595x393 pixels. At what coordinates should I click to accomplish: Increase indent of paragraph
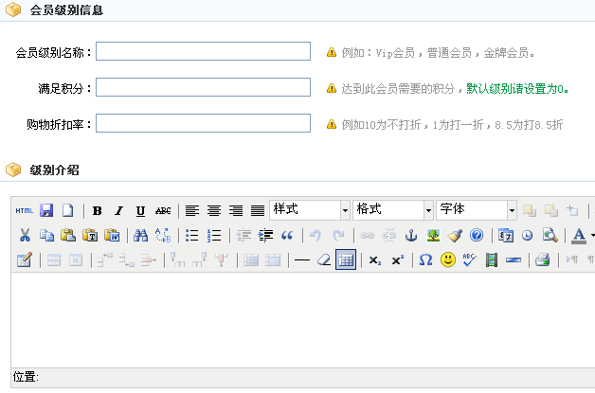pyautogui.click(x=265, y=235)
